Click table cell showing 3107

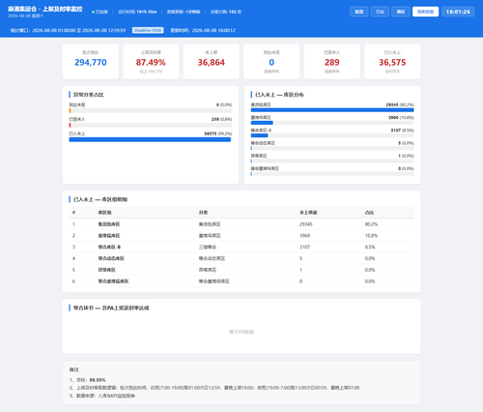304,247
